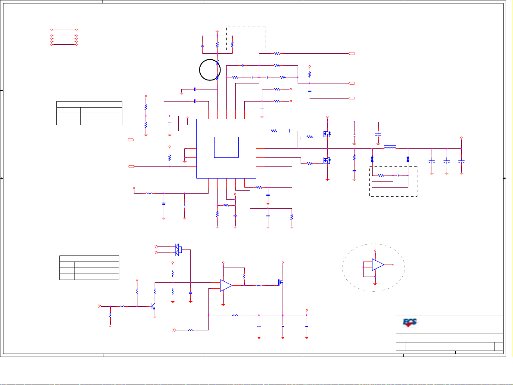Select the lower off-page port left of the IC
This screenshot has width=513, height=385.
click(x=131, y=166)
